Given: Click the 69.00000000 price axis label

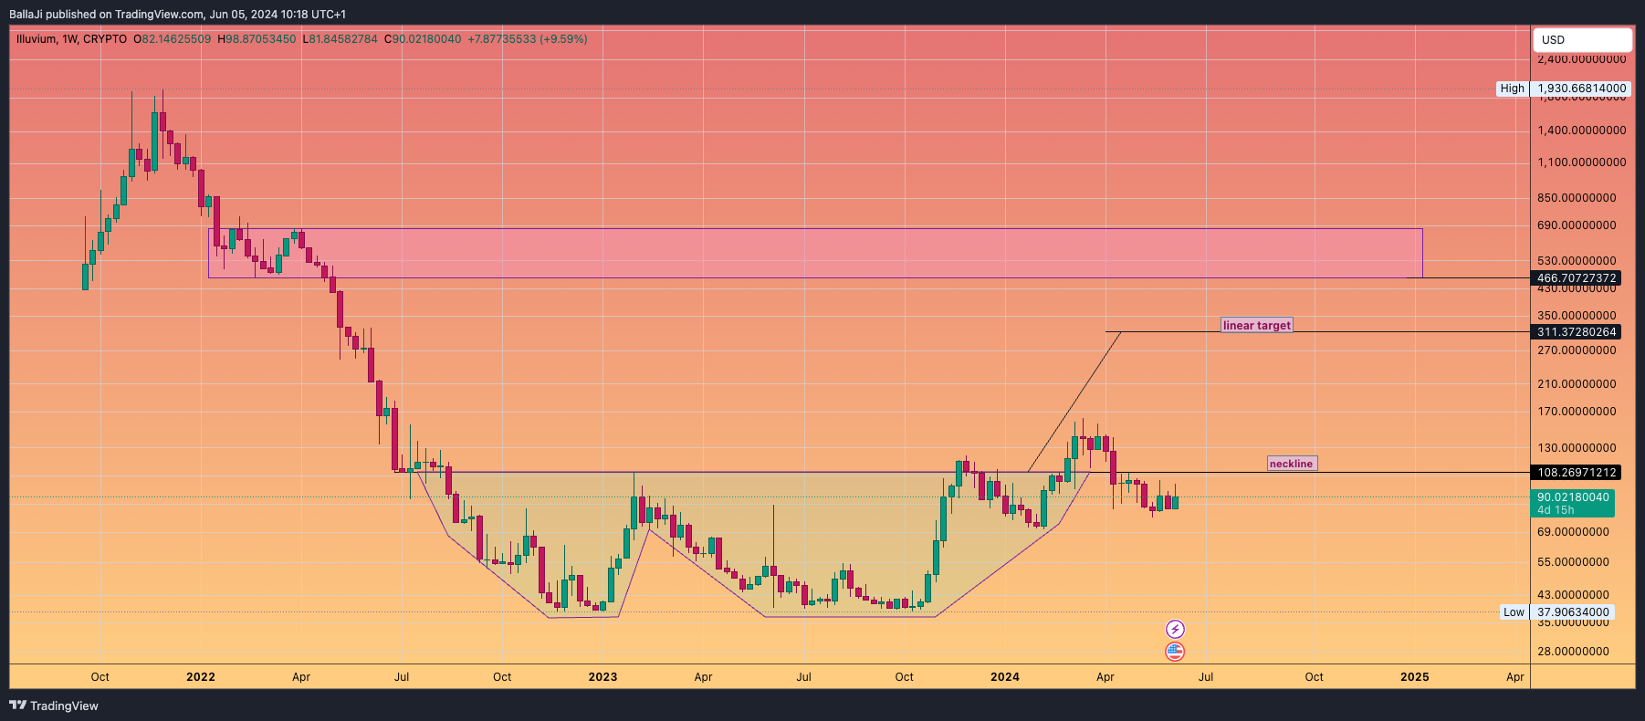Looking at the screenshot, I should 1573,532.
